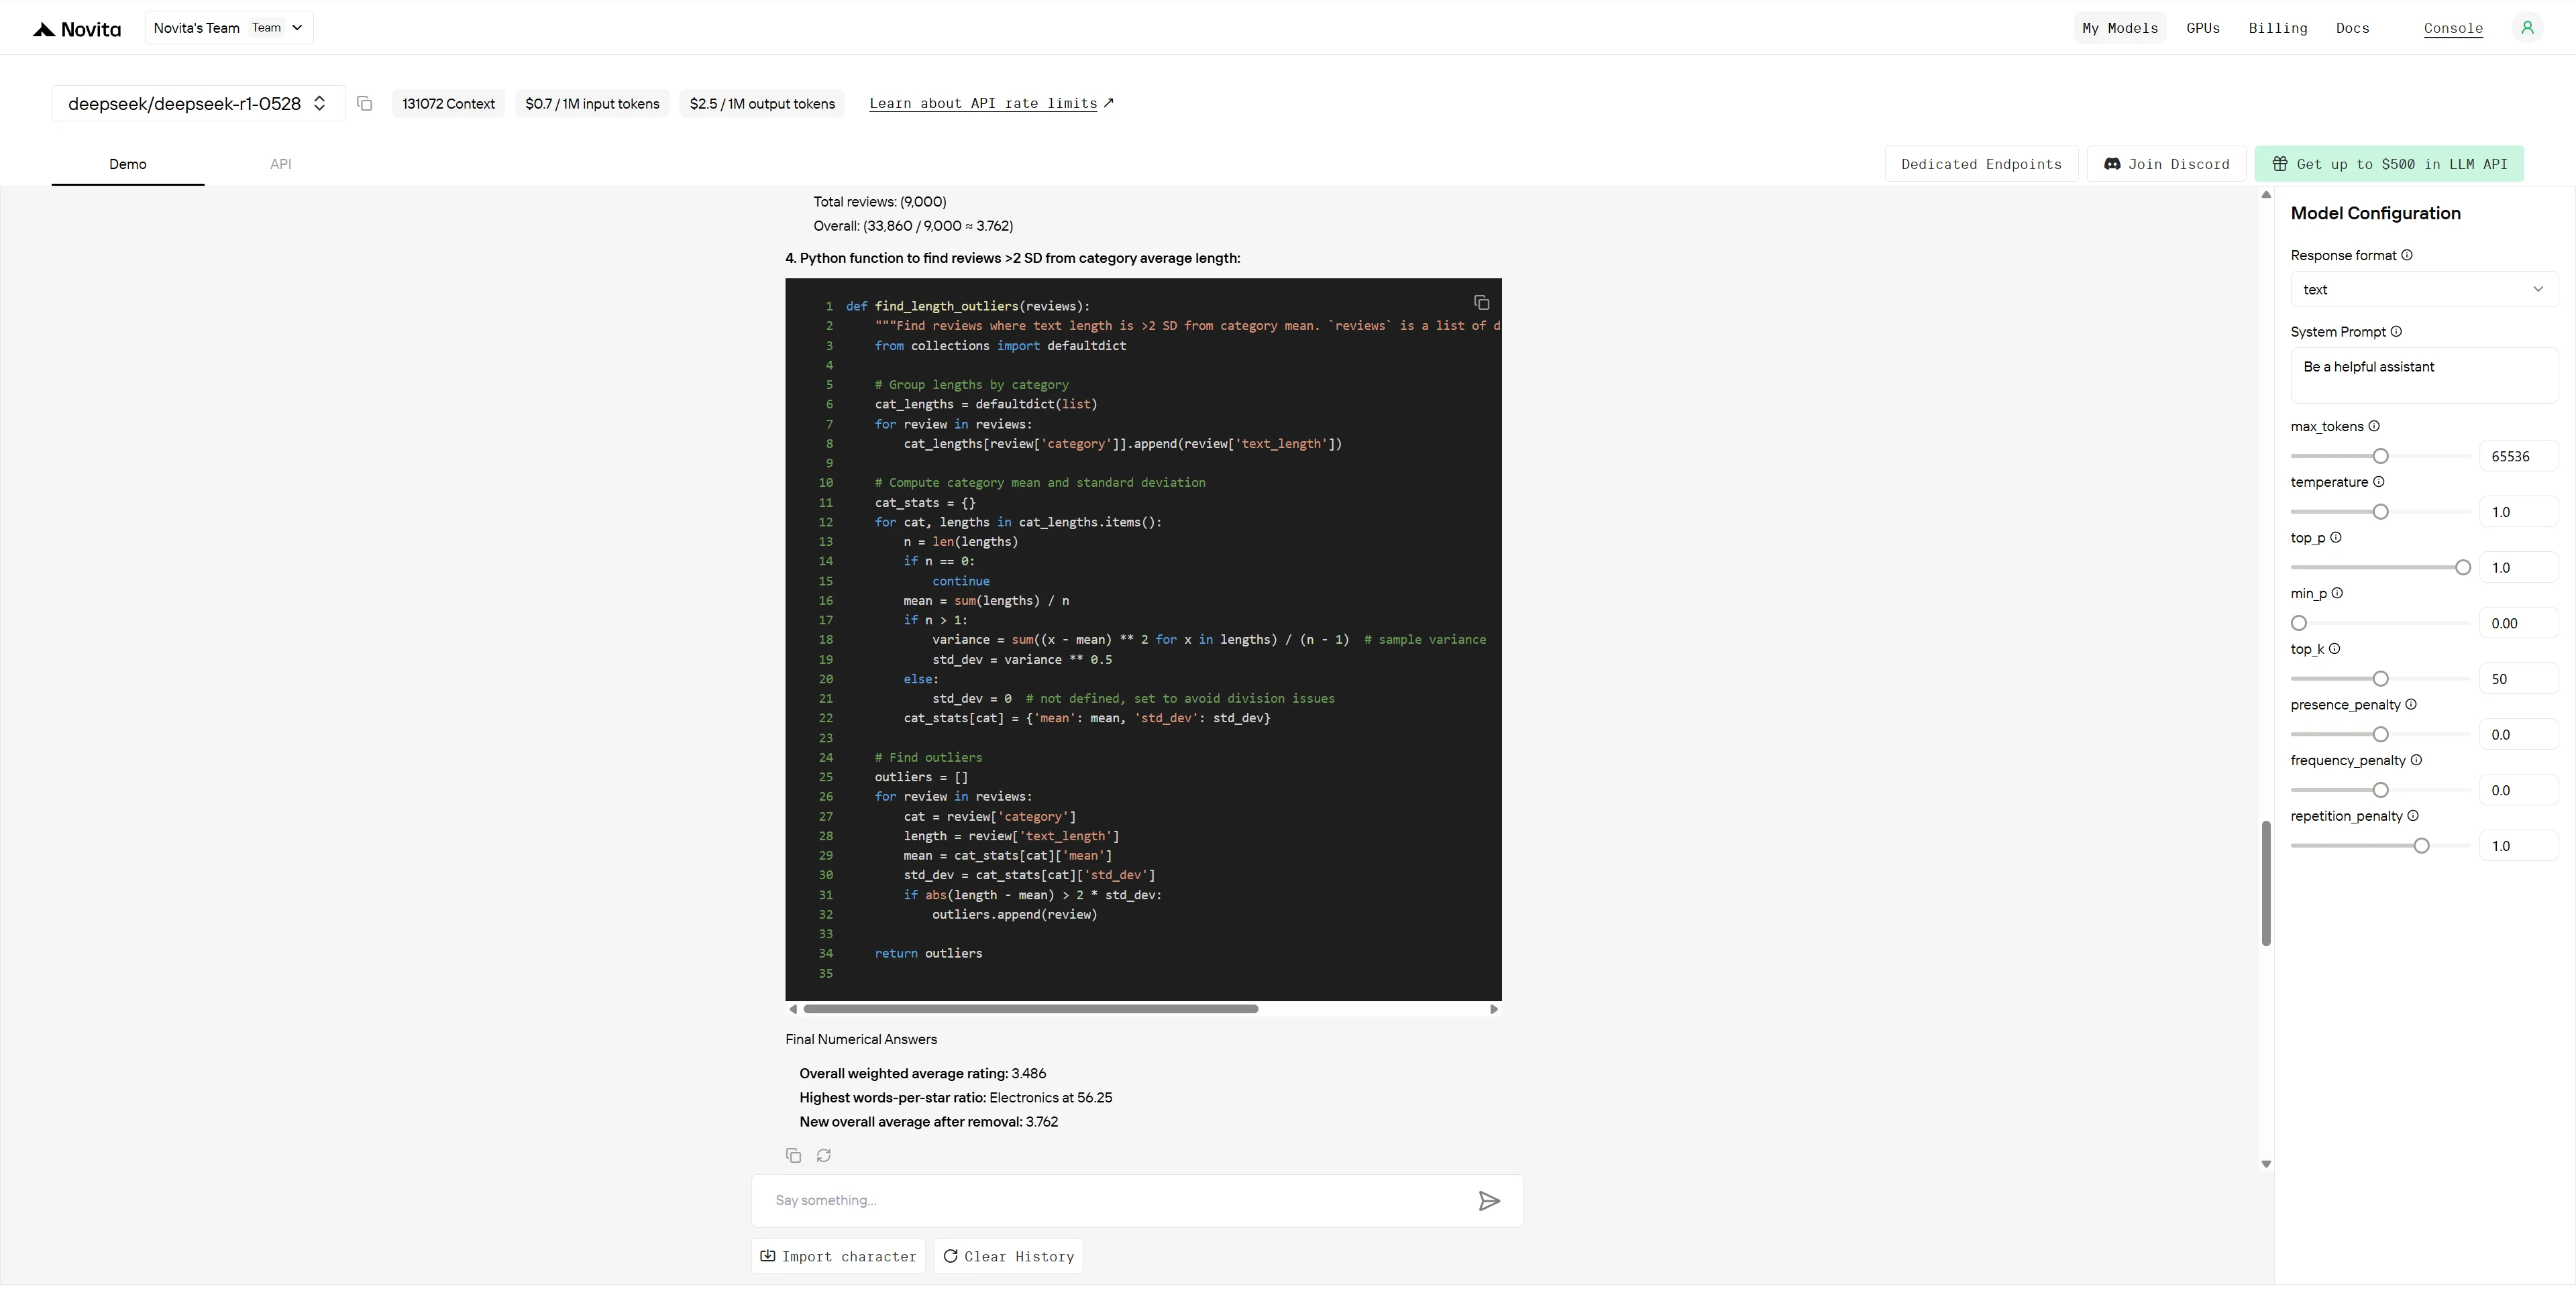Edit the System Prompt text area
Image resolution: width=2576 pixels, height=1313 pixels.
(2423, 376)
